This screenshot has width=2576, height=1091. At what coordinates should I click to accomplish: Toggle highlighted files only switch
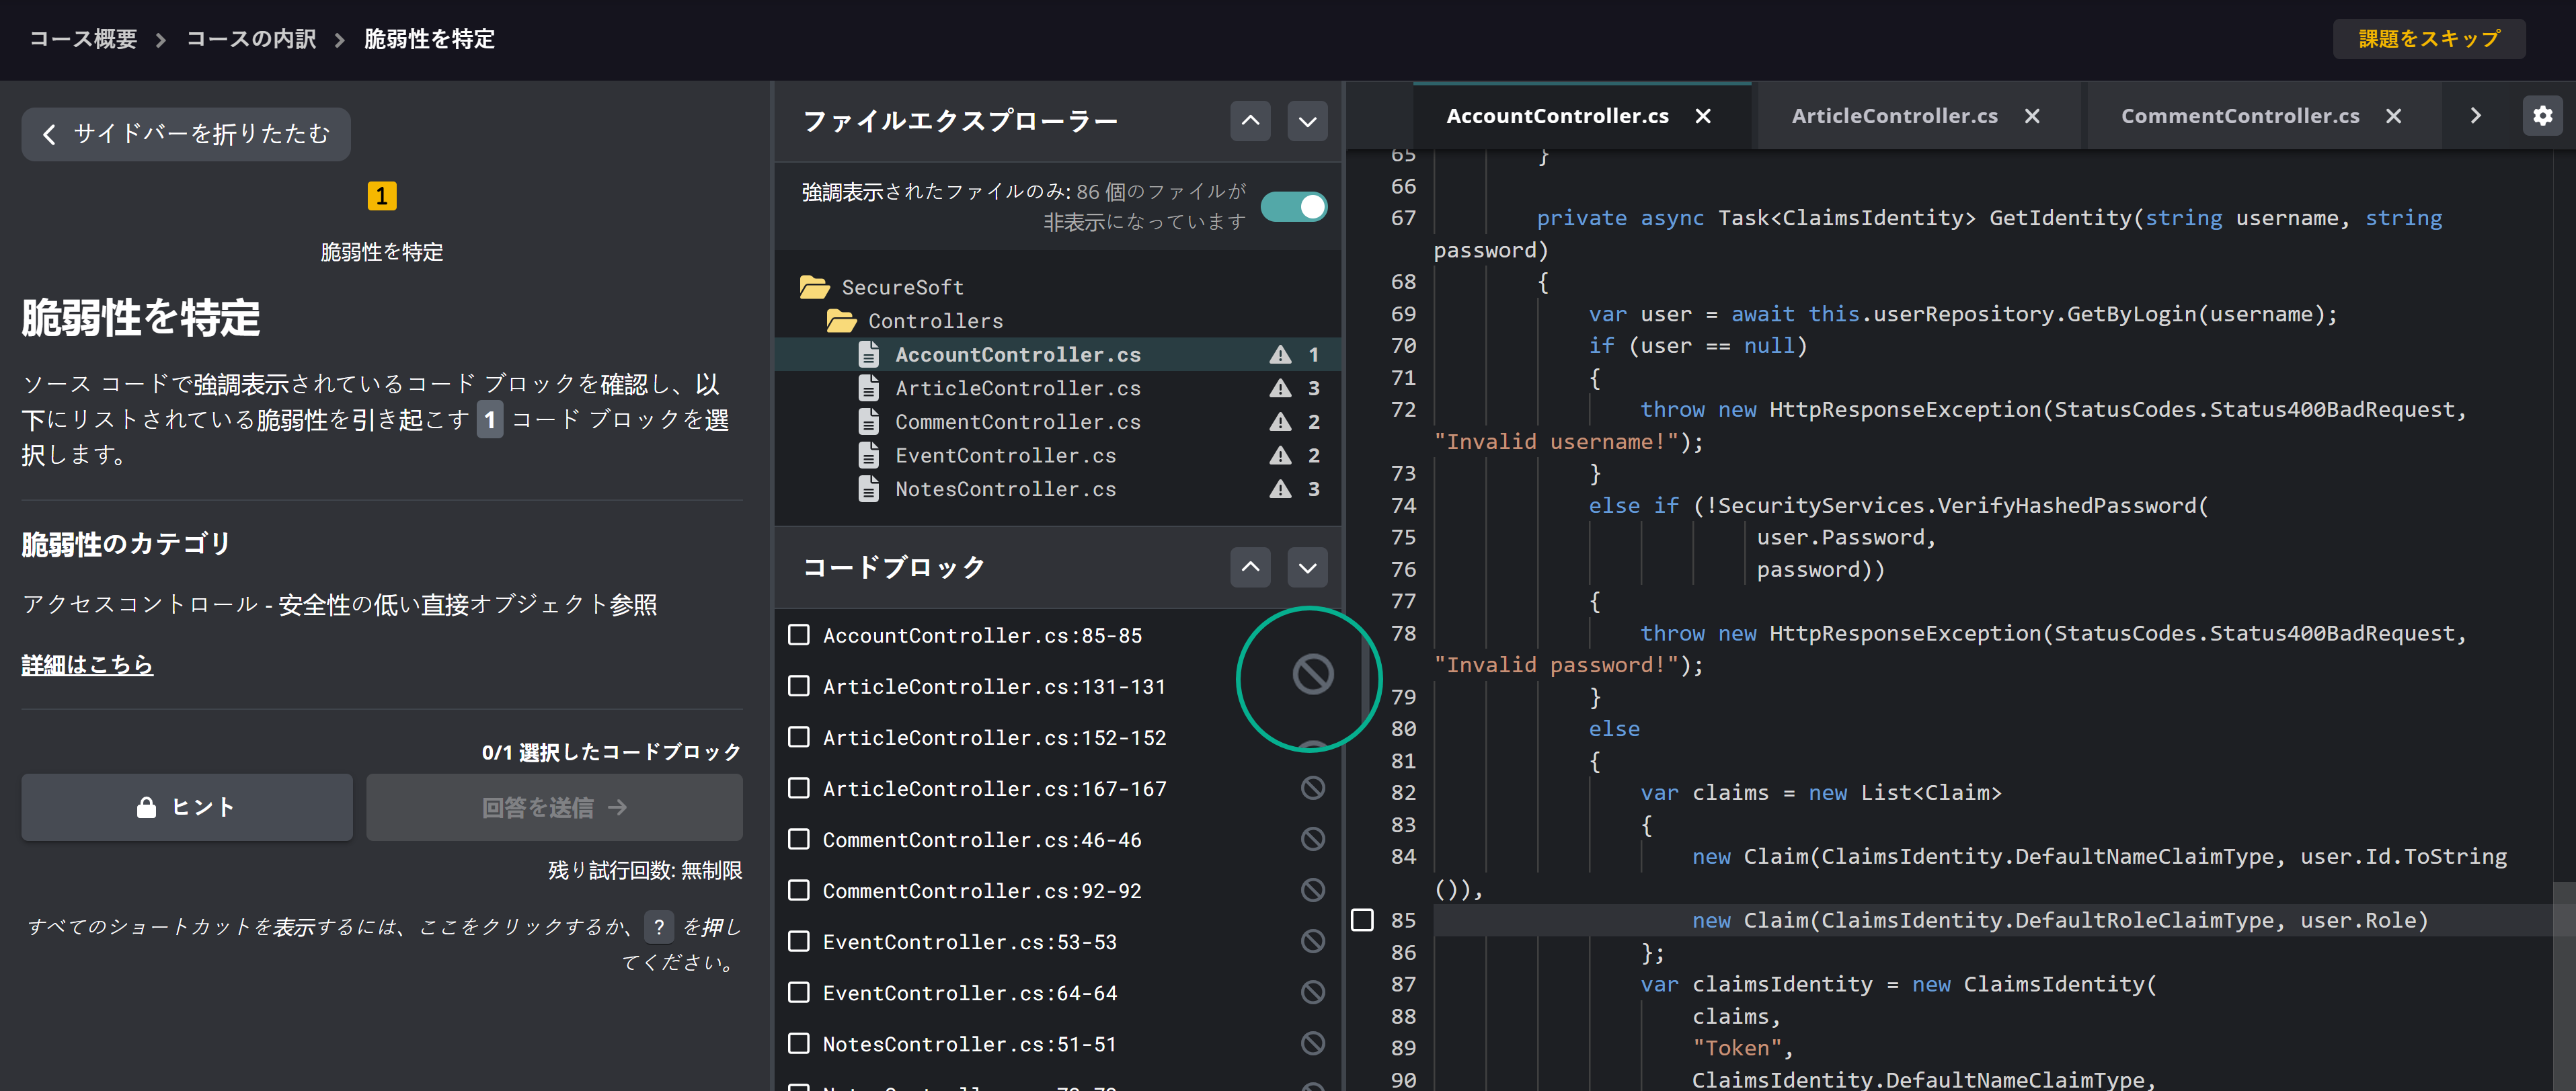(x=1294, y=206)
